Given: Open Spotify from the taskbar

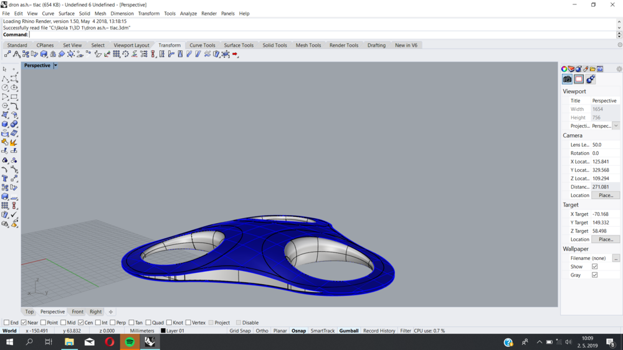Looking at the screenshot, I should click(130, 342).
